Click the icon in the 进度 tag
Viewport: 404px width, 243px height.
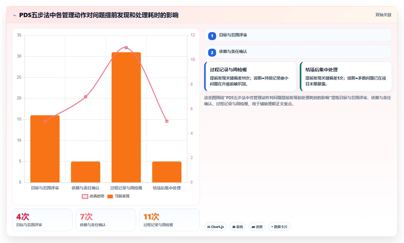(x=253, y=227)
